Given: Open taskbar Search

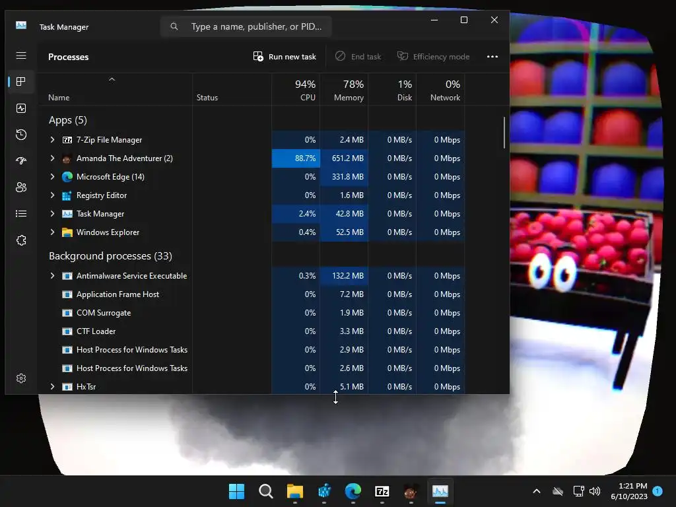Looking at the screenshot, I should coord(265,491).
